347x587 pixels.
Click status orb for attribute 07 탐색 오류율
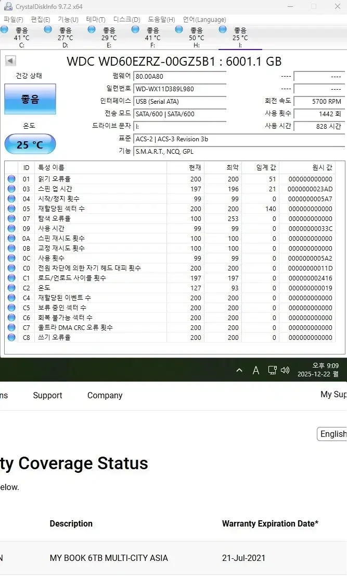(x=11, y=218)
